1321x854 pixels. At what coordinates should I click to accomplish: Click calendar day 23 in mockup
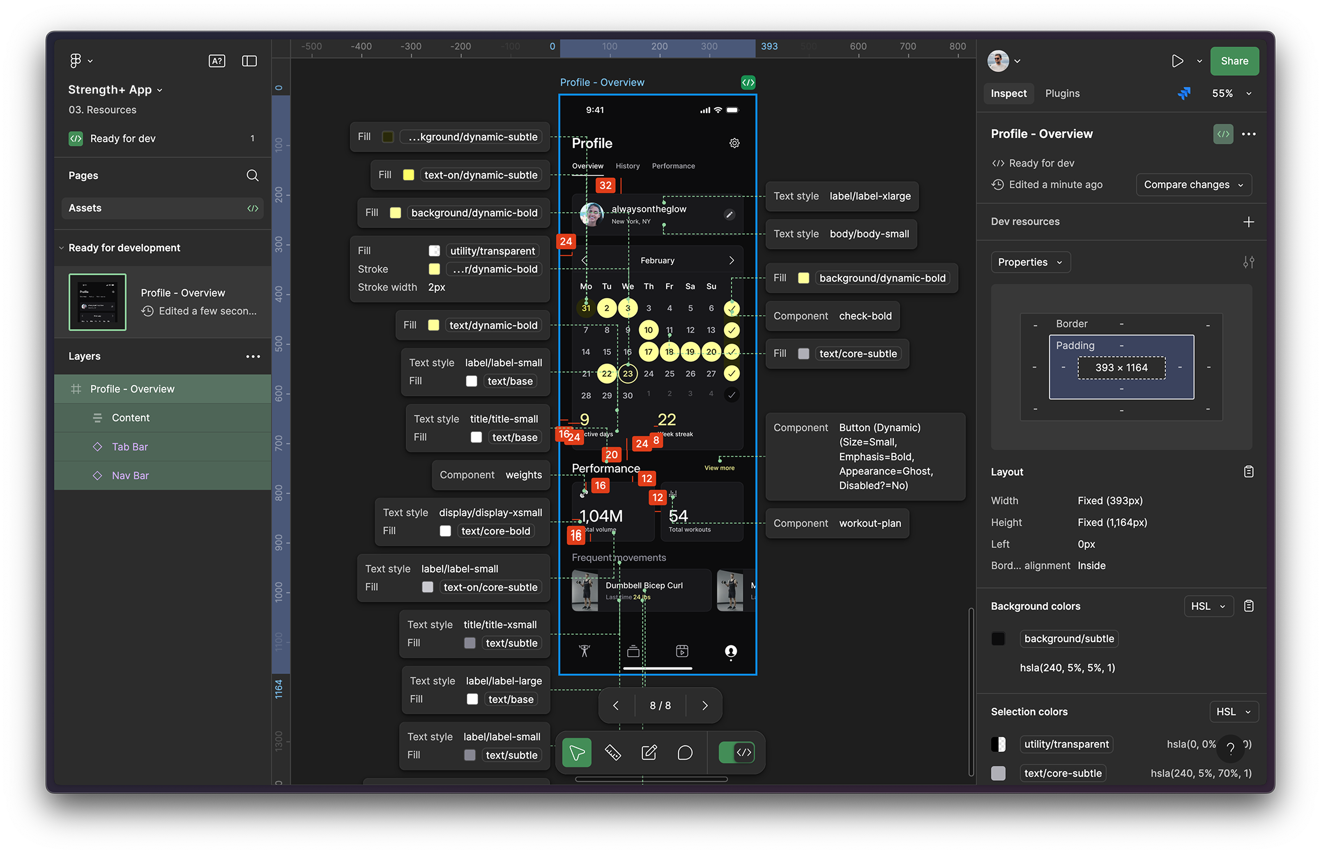[627, 373]
